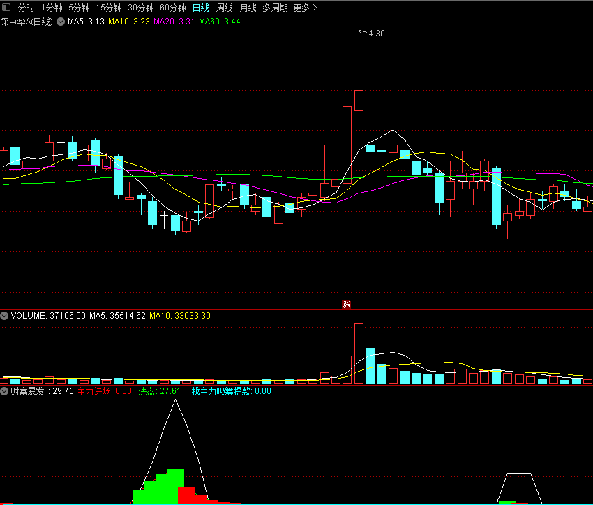Click the MA10: 3.23 label

129,22
